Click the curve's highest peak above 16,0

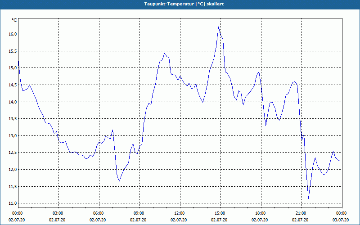pos(218,27)
